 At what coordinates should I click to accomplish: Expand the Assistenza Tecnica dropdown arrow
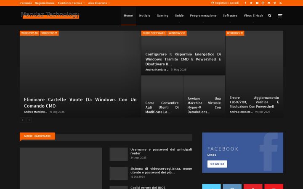[x=84, y=3]
